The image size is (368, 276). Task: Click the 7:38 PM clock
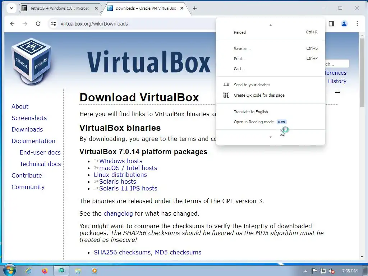coord(350,271)
